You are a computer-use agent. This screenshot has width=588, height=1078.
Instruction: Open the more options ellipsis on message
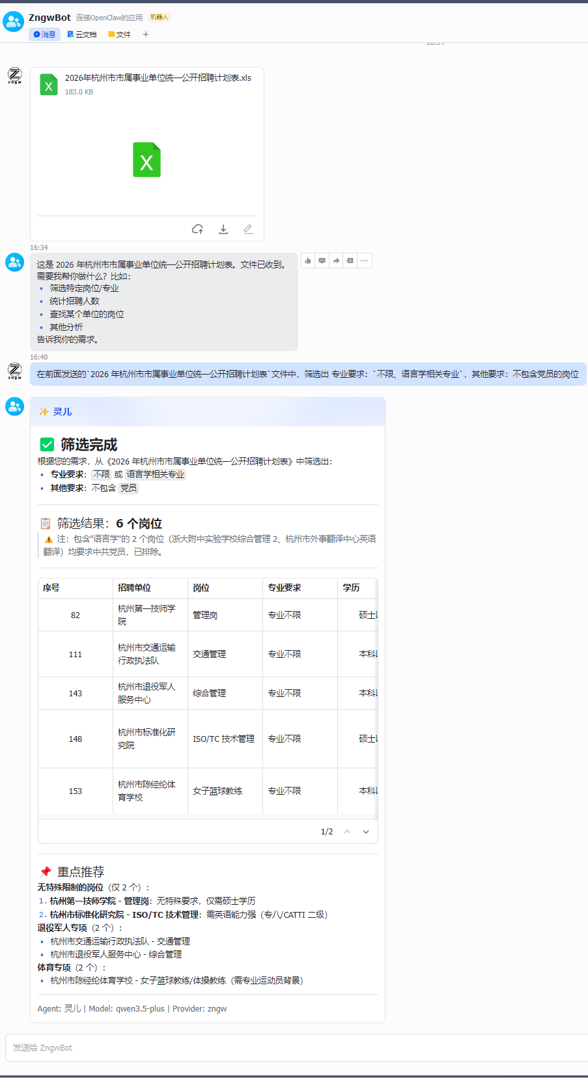pos(365,261)
